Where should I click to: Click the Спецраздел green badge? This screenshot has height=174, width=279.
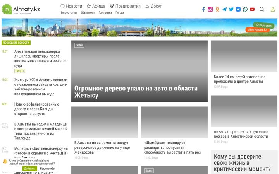tap(264, 25)
